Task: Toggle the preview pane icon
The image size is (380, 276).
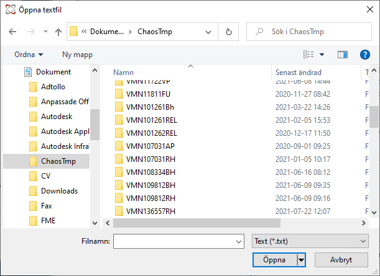Action: [343, 55]
